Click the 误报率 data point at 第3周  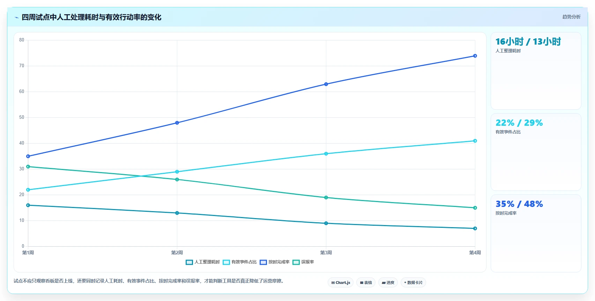[326, 198]
